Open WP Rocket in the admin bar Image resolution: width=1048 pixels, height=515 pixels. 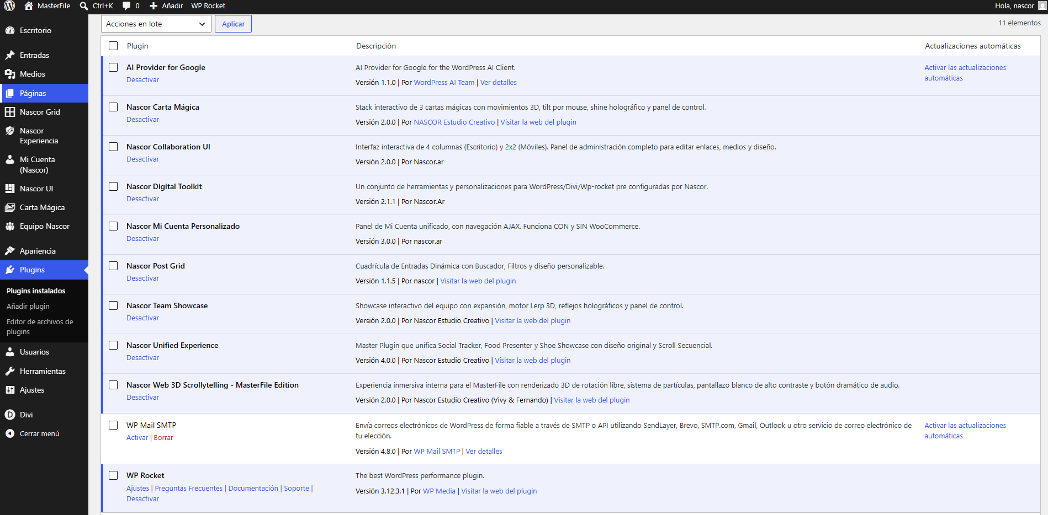pos(208,6)
